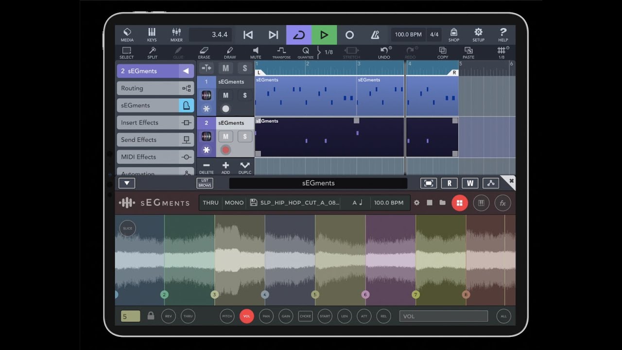Select ALL slices button
Image resolution: width=622 pixels, height=350 pixels.
(503, 316)
